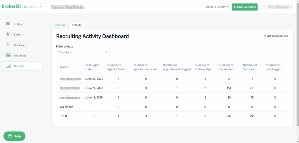
Task: Click the June 24, 2020 login date
Action: click(x=94, y=88)
